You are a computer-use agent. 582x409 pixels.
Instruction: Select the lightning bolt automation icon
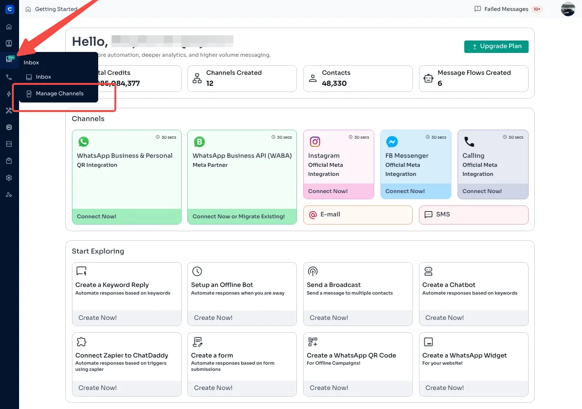[x=9, y=94]
